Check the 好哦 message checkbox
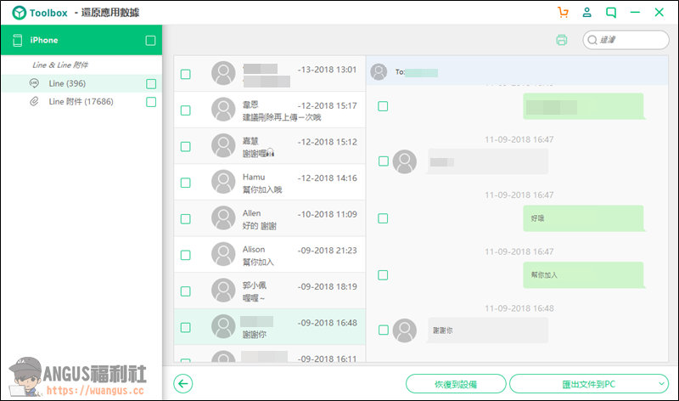This screenshot has height=401, width=679. [383, 218]
